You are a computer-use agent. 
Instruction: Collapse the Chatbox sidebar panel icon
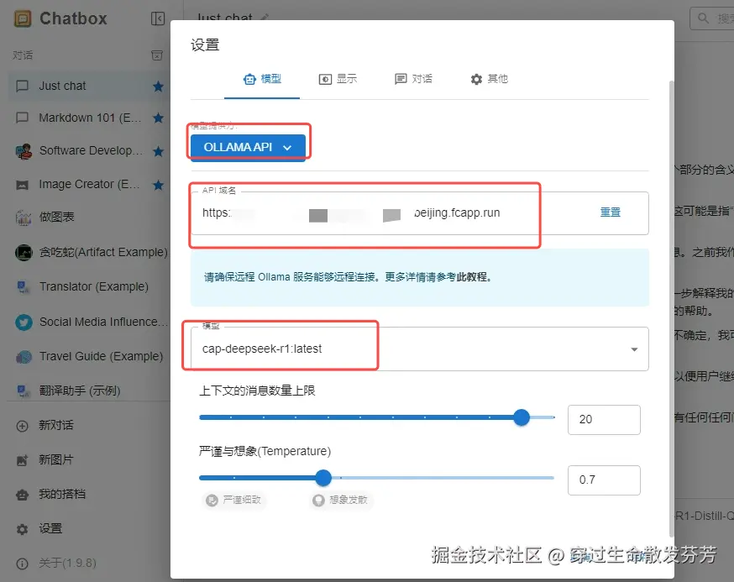coord(158,18)
